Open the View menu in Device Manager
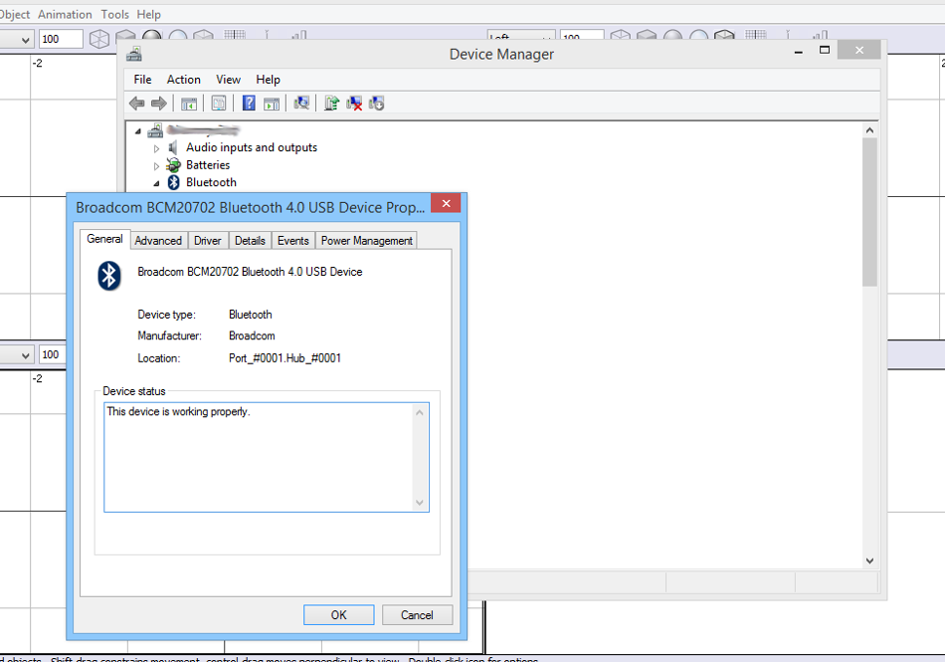Screen dimensions: 945x662 click(x=228, y=80)
